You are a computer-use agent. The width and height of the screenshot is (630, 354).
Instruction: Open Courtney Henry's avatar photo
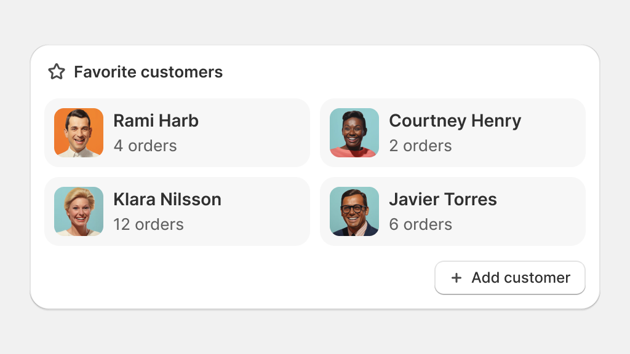[354, 133]
